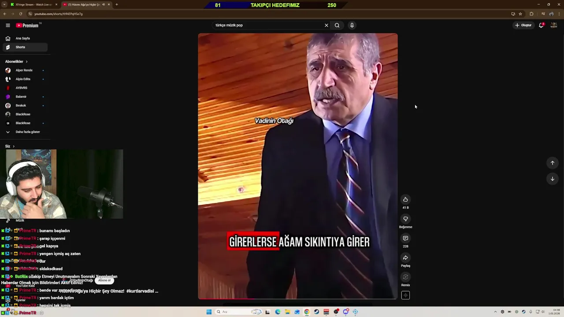
Task: Go to Ana Sayfa home
Action: [25, 38]
